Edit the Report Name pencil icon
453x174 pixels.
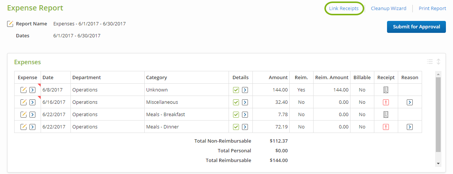(10, 24)
